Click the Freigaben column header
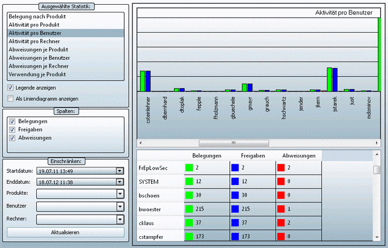Viewport: 388px width, 248px height. point(253,156)
